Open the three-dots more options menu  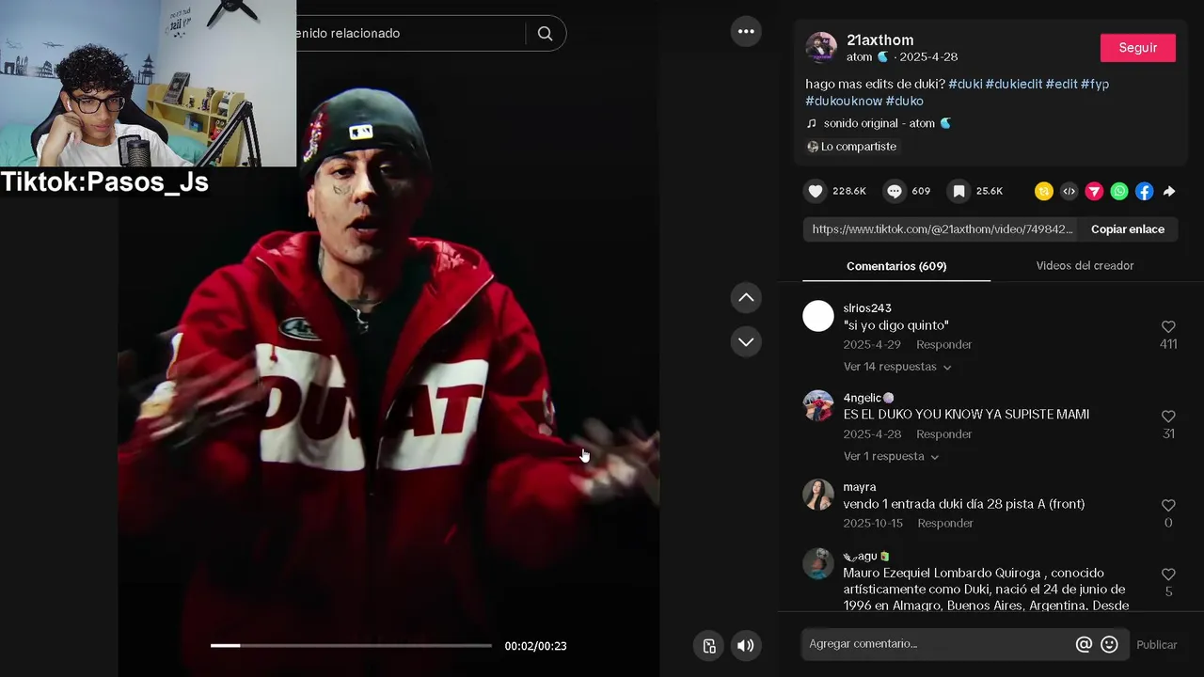click(746, 31)
